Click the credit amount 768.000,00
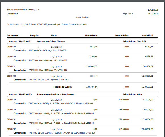Screen dimensions: 165x137 pos(123,119)
